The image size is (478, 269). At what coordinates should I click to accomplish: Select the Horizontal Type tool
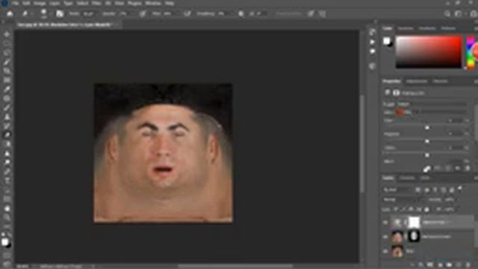[x=7, y=181]
